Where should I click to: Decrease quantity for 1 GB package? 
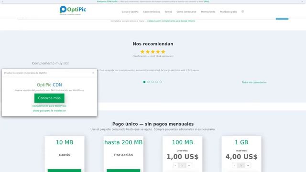(x=234, y=166)
